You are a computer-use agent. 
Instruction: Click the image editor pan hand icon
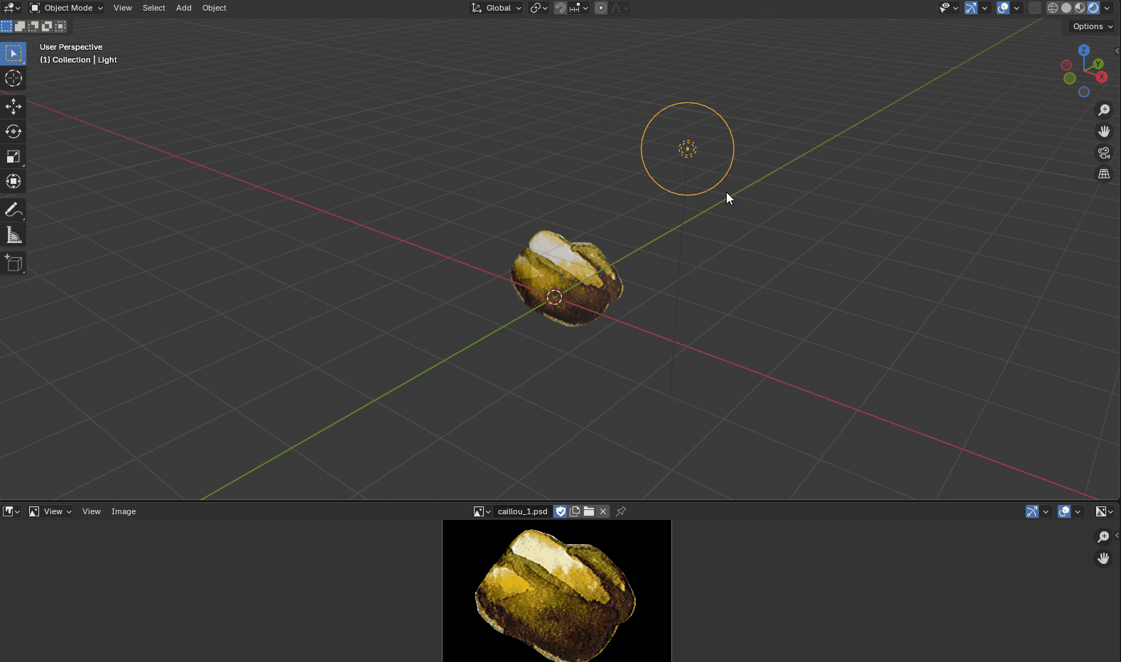[x=1103, y=558]
